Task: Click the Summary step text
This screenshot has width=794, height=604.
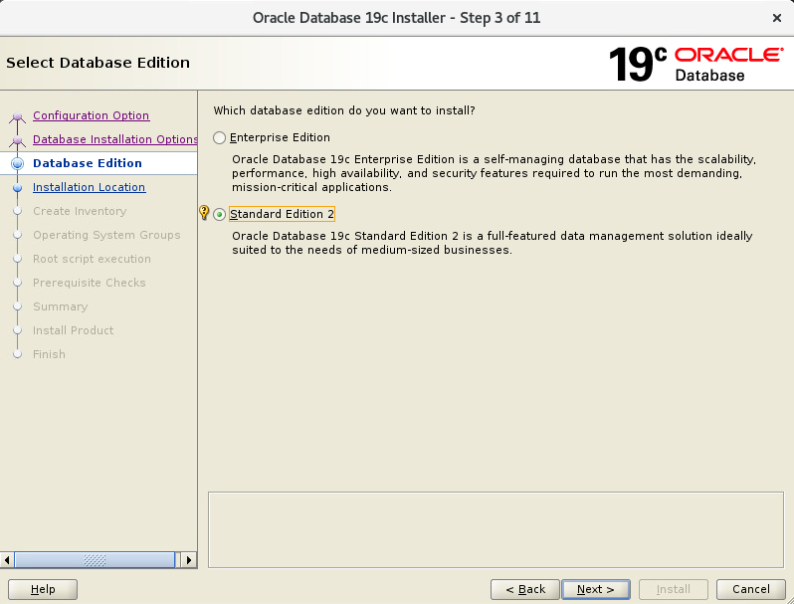Action: (x=61, y=306)
